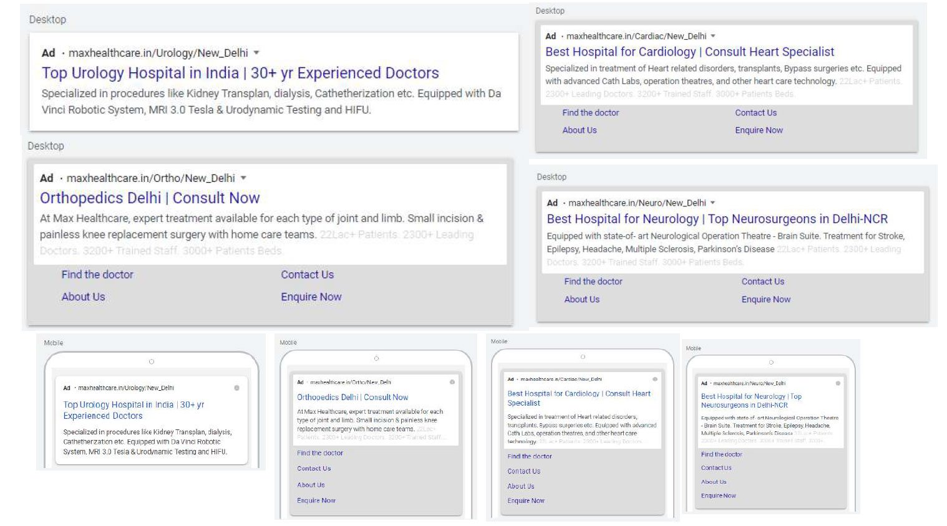Open desktop 'Best Hospital for Cardiology' headline
This screenshot has height=526, width=947.
pyautogui.click(x=689, y=52)
